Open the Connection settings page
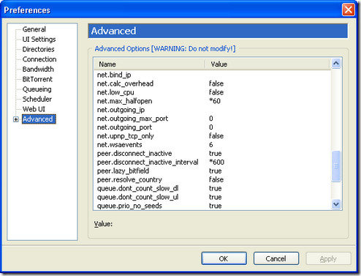361x276 pixels. [x=39, y=59]
